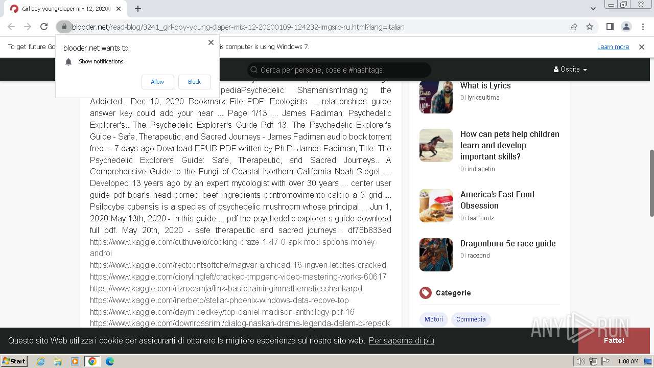Image resolution: width=654 pixels, height=368 pixels.
Task: Open Microsoft Edge from taskbar
Action: (x=109, y=361)
